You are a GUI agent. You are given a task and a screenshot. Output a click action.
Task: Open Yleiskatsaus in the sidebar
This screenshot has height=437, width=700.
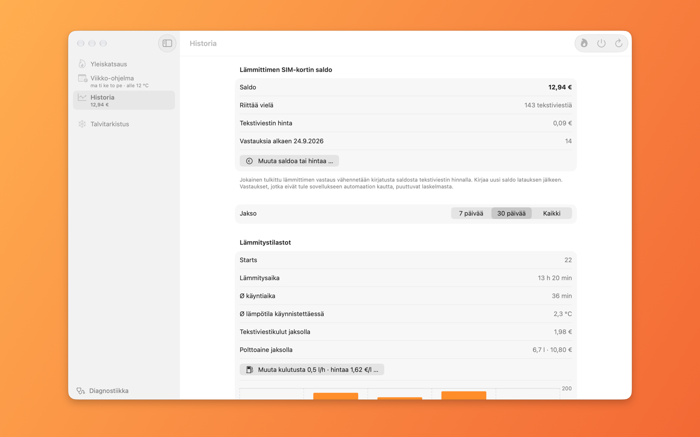click(124, 64)
